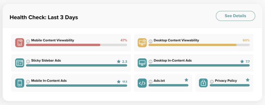
Task: Click the Desktop In-Content Ads monitor icon
Action: (142, 63)
